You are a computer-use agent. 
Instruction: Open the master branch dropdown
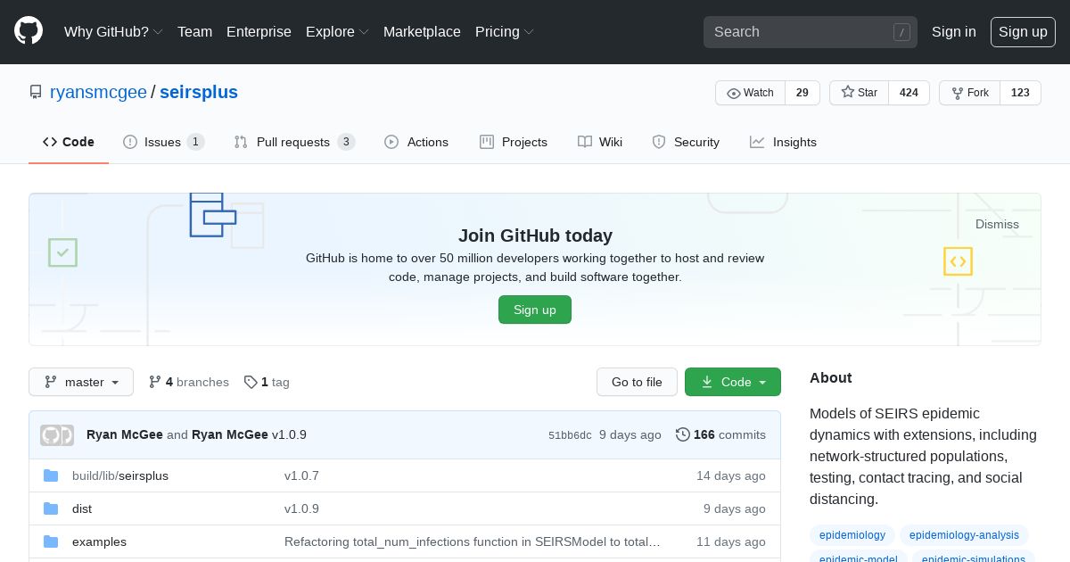point(81,382)
